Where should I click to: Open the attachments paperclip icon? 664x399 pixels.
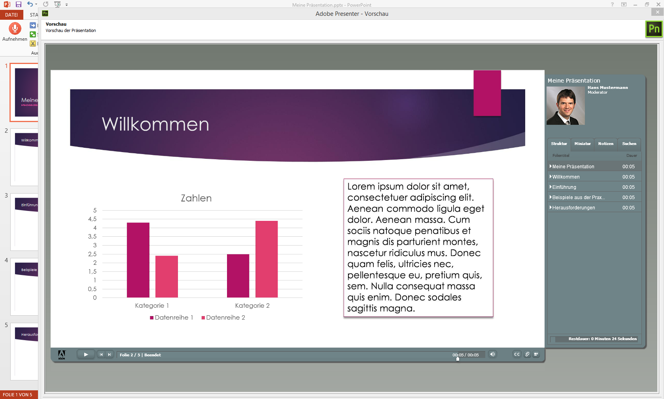[x=527, y=354]
